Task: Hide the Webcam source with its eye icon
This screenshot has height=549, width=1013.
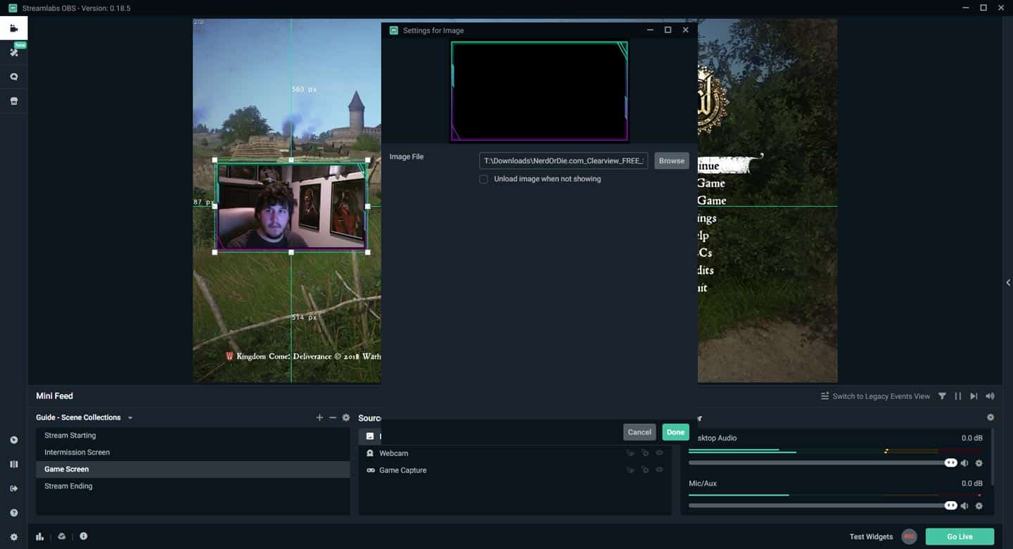Action: coord(659,453)
